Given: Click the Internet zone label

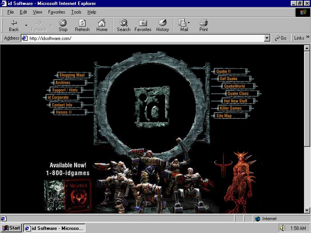Looking at the screenshot, I should 269,219.
